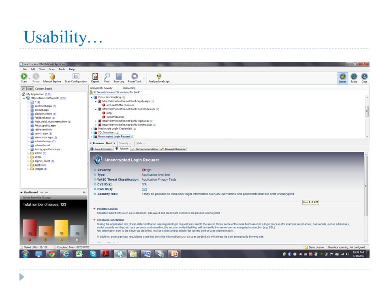Select the lang parameter issue entry
The image size is (389, 291).
pyautogui.click(x=109, y=113)
